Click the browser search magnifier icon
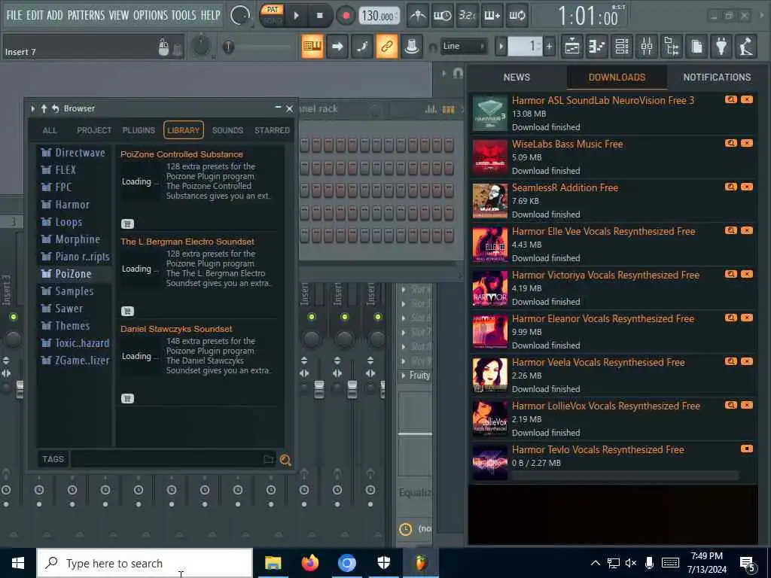771x578 pixels. 285,460
